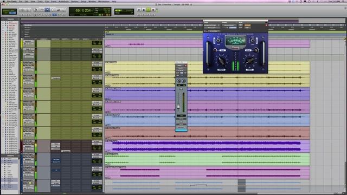Open the Apple menu

[4, 1]
